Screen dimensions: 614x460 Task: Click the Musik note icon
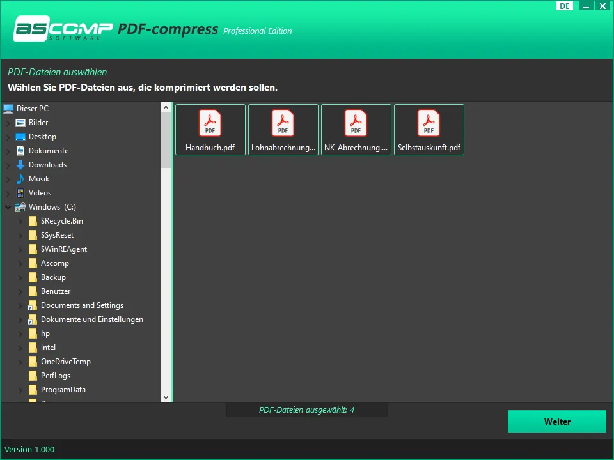coord(20,179)
